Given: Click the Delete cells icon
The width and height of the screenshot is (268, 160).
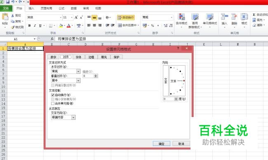Looking at the screenshot, I should (x=234, y=17).
